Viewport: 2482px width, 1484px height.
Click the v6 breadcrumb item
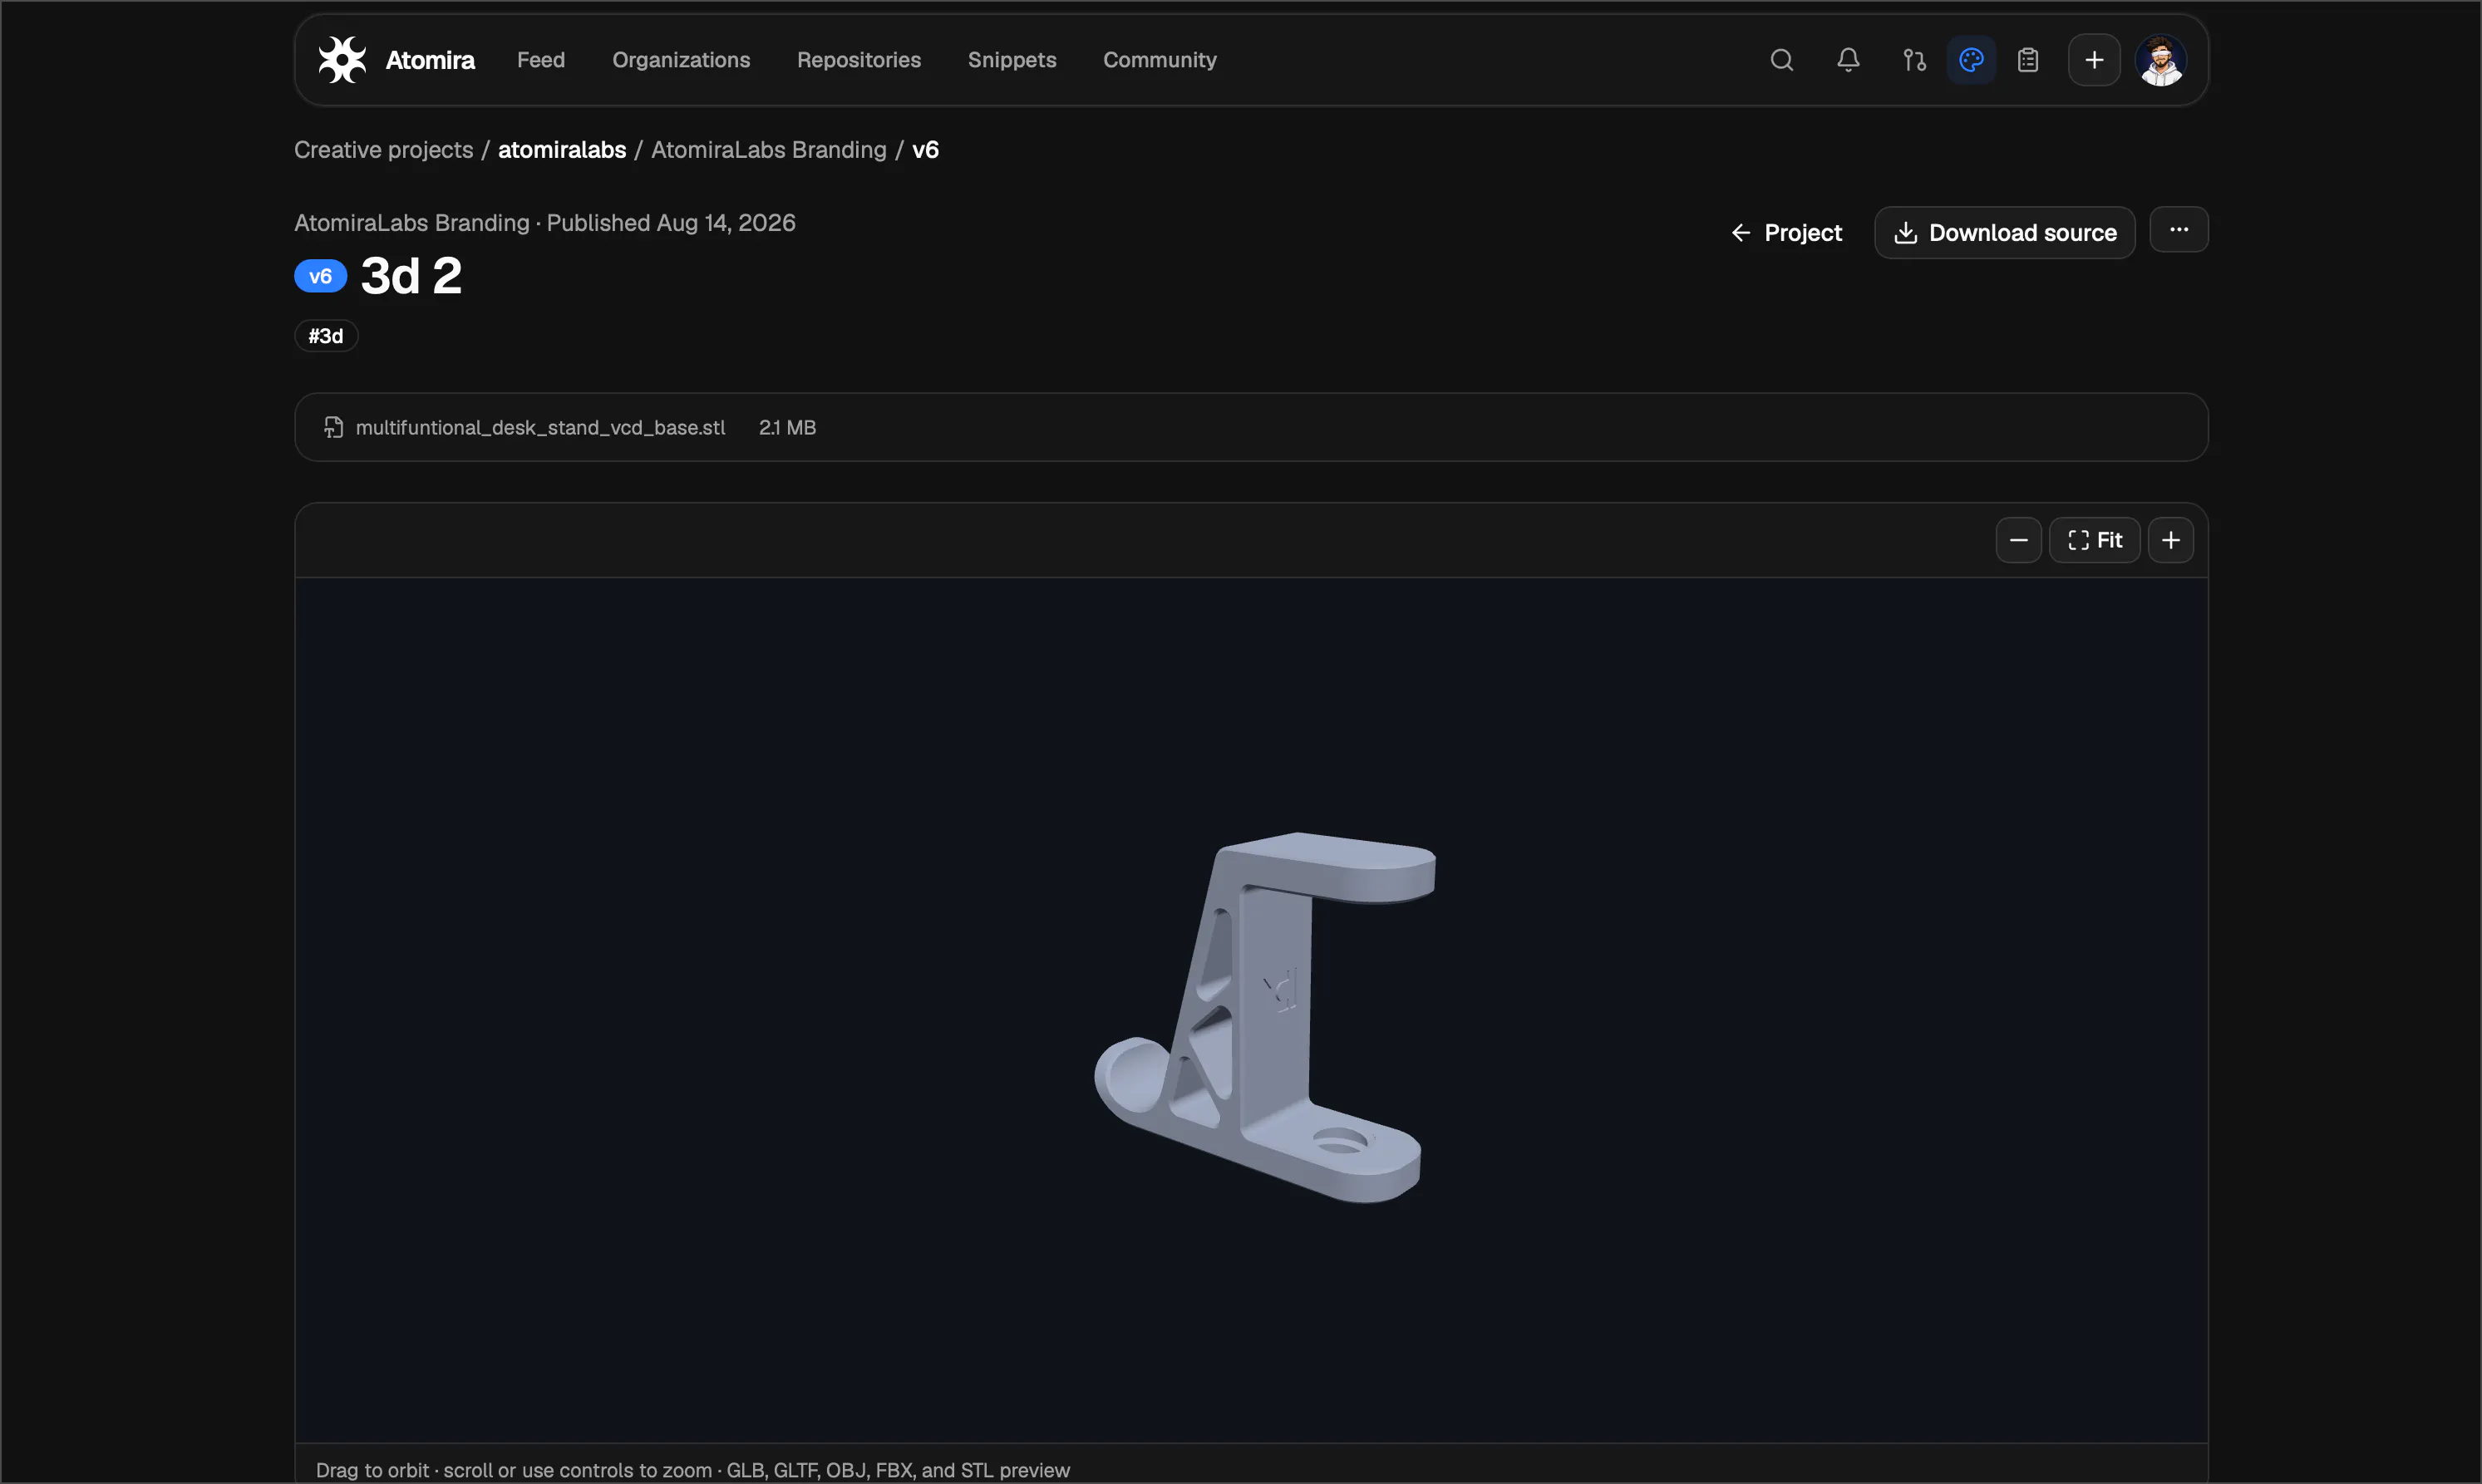coord(925,150)
